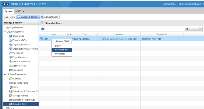This screenshot has height=109, width=204.
Task: Click the Organization VDCs icon
Action: pos(11,45)
